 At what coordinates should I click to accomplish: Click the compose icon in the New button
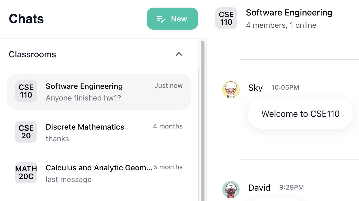tap(161, 19)
